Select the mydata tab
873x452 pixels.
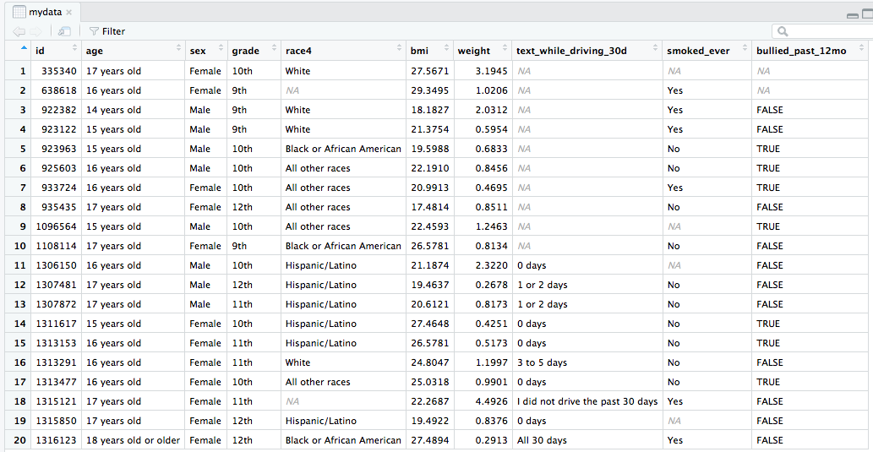pos(44,12)
